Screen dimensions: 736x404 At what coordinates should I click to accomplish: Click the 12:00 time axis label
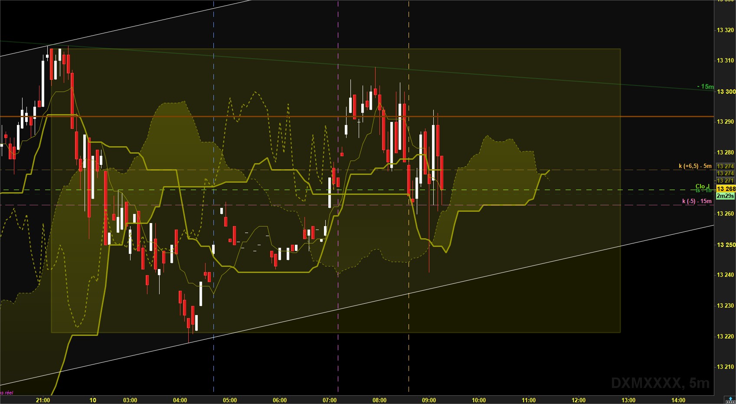[x=579, y=400]
